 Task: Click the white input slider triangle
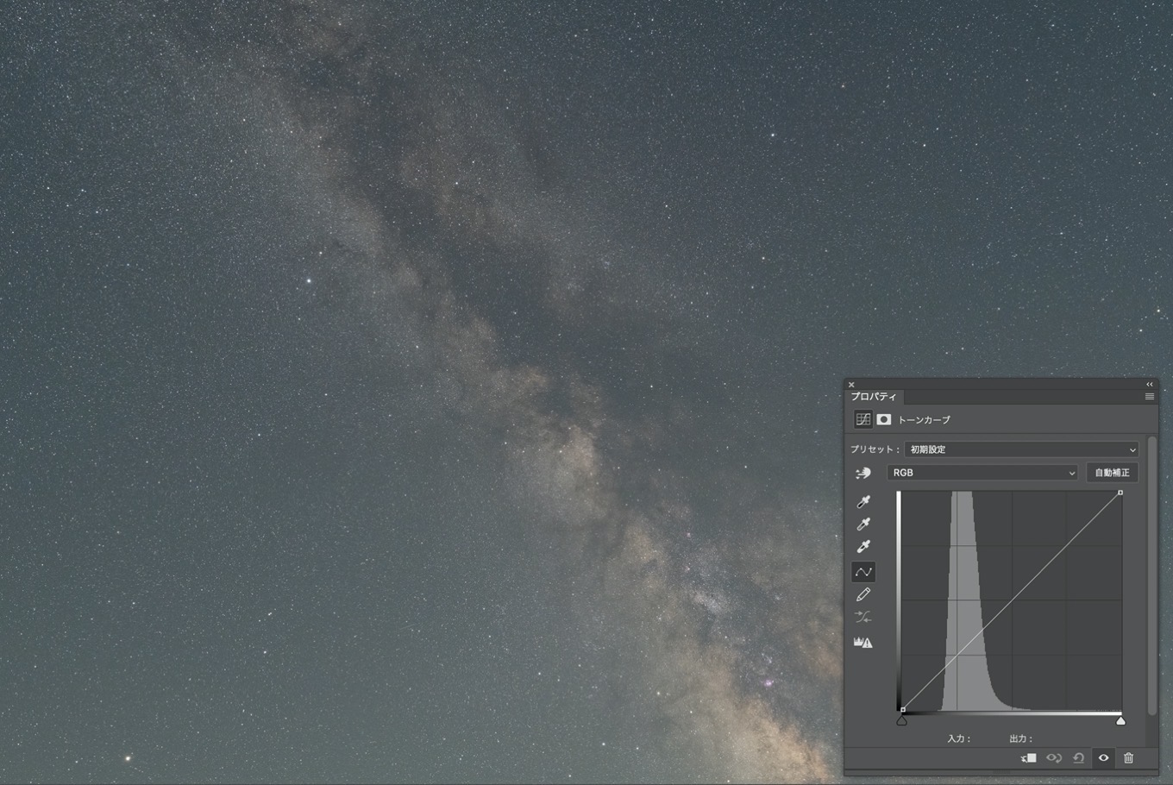[x=1120, y=720]
